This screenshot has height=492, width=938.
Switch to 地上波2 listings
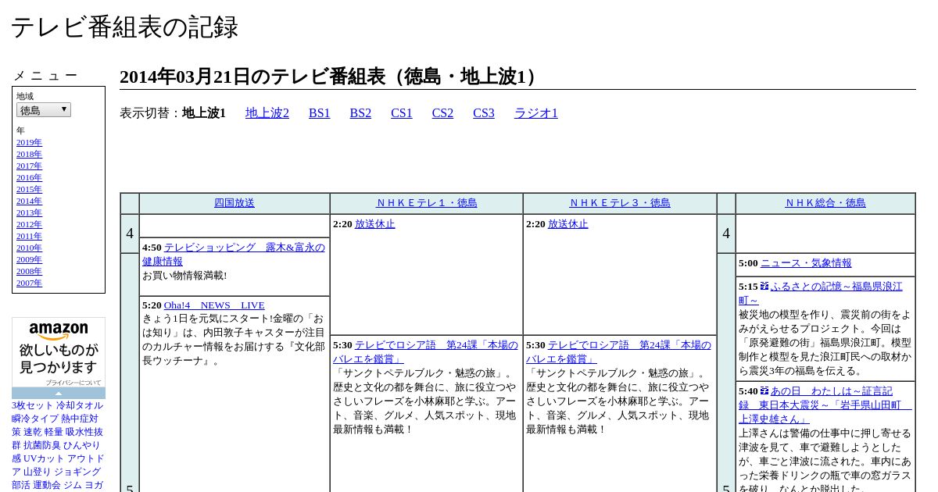pyautogui.click(x=267, y=113)
